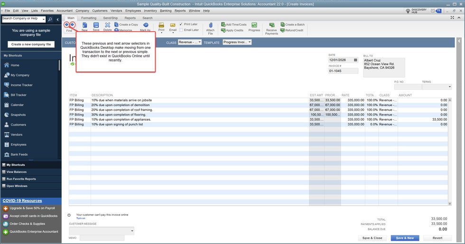Viewport: 465px width, 244px height.
Task: Click the COVID-19 Resources link
Action: tap(22, 200)
